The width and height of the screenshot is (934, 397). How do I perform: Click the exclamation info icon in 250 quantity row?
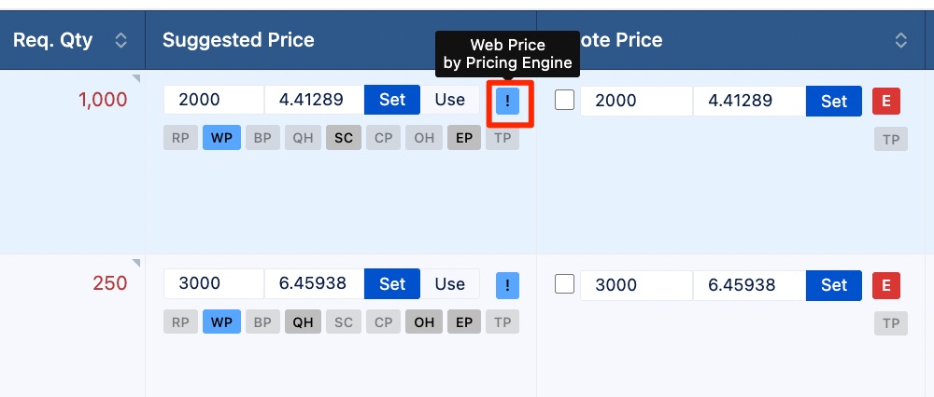[507, 284]
